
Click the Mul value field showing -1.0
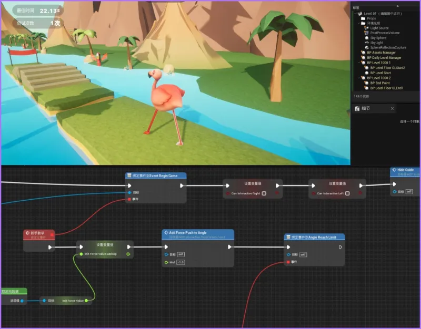pyautogui.click(x=181, y=262)
